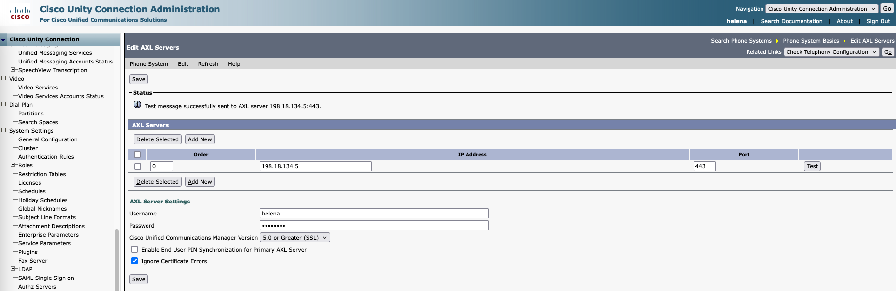Collapse the System Settings tree node
Screen dimensions: 896x291
click(x=4, y=130)
